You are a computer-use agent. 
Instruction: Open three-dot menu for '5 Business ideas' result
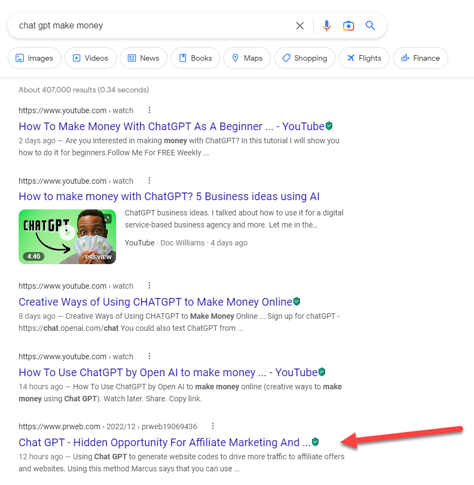point(149,180)
